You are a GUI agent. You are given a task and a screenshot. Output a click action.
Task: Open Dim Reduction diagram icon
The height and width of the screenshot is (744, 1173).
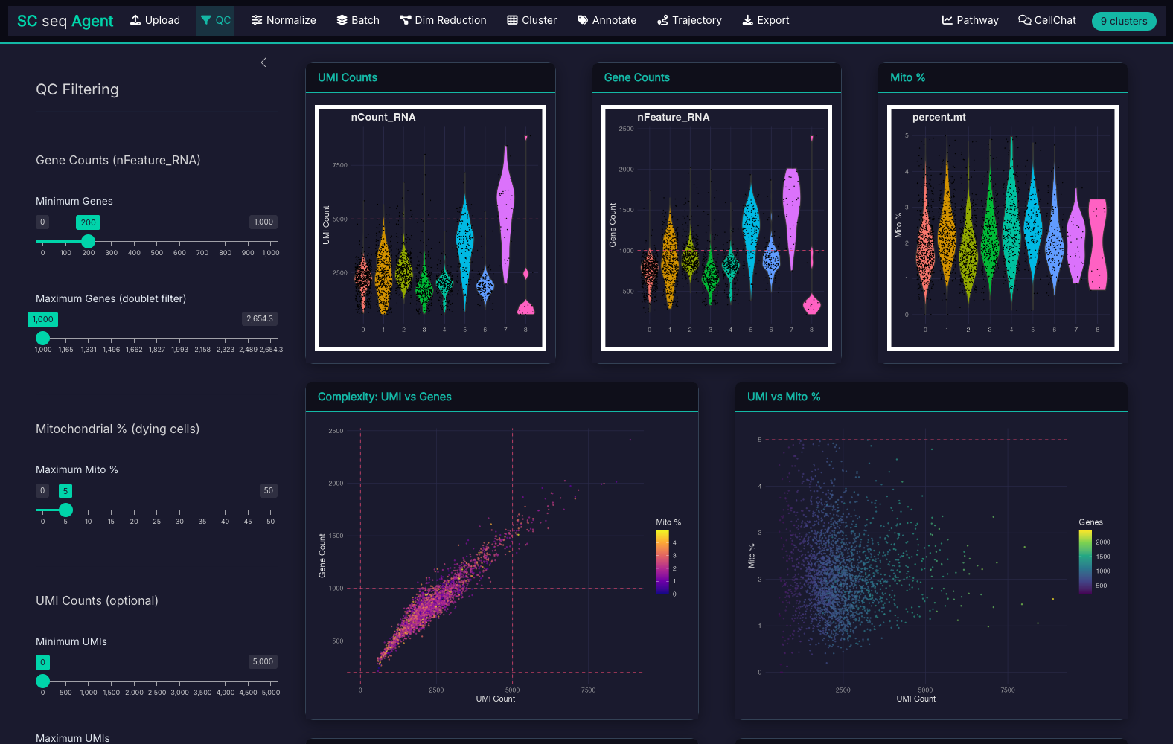tap(406, 20)
